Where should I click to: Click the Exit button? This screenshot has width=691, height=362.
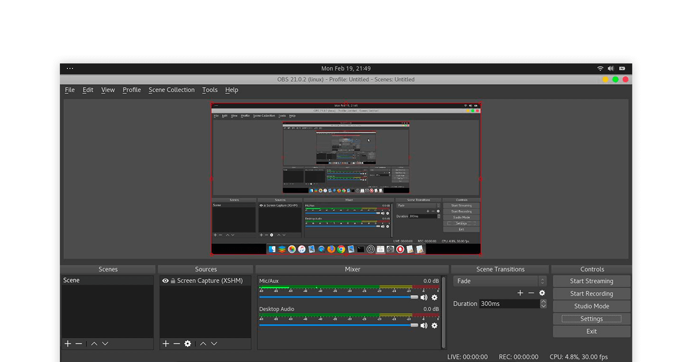point(592,331)
